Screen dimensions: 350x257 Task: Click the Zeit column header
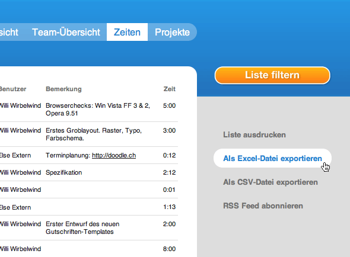pos(170,89)
